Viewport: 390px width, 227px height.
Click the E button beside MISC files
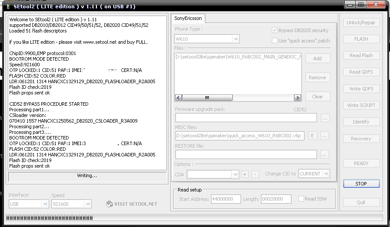313,136
